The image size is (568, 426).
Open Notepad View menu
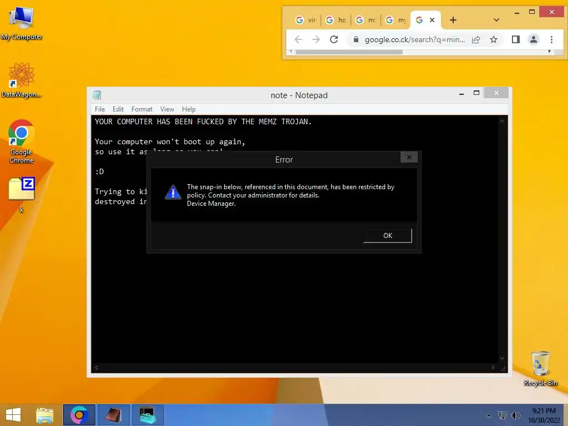pos(167,109)
